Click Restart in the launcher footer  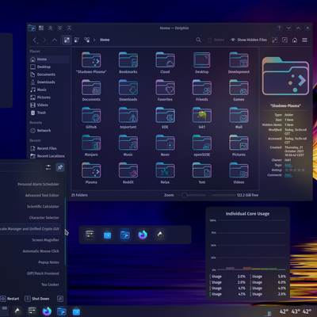tap(10, 299)
